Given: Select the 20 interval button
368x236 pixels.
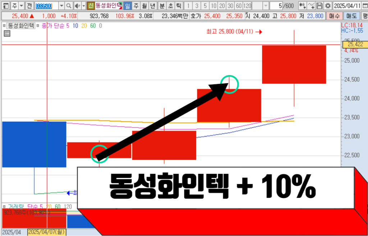Looking at the screenshot, I should [x=222, y=6].
